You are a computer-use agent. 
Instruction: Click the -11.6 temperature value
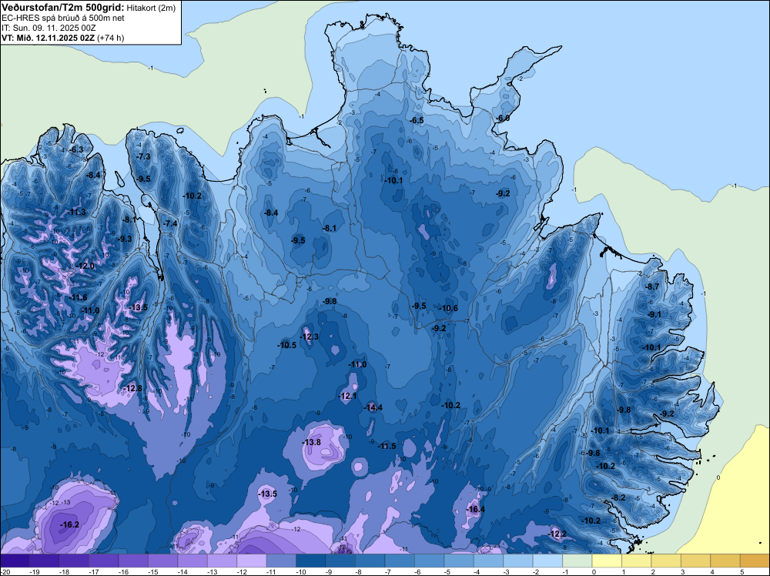point(78,297)
